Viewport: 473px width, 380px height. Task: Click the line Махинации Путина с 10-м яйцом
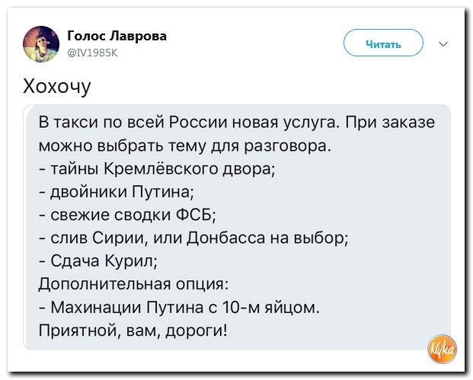pos(179,308)
